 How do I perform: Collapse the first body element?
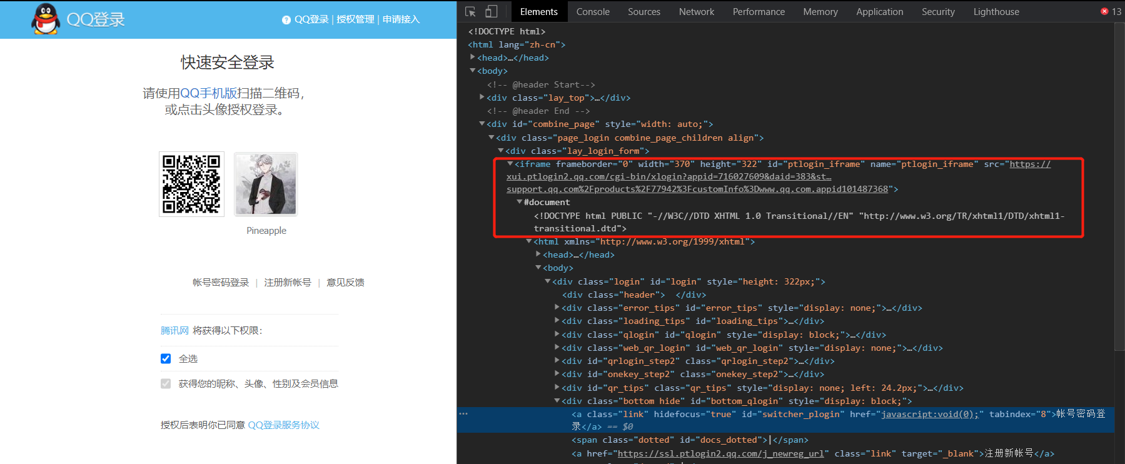tap(473, 70)
